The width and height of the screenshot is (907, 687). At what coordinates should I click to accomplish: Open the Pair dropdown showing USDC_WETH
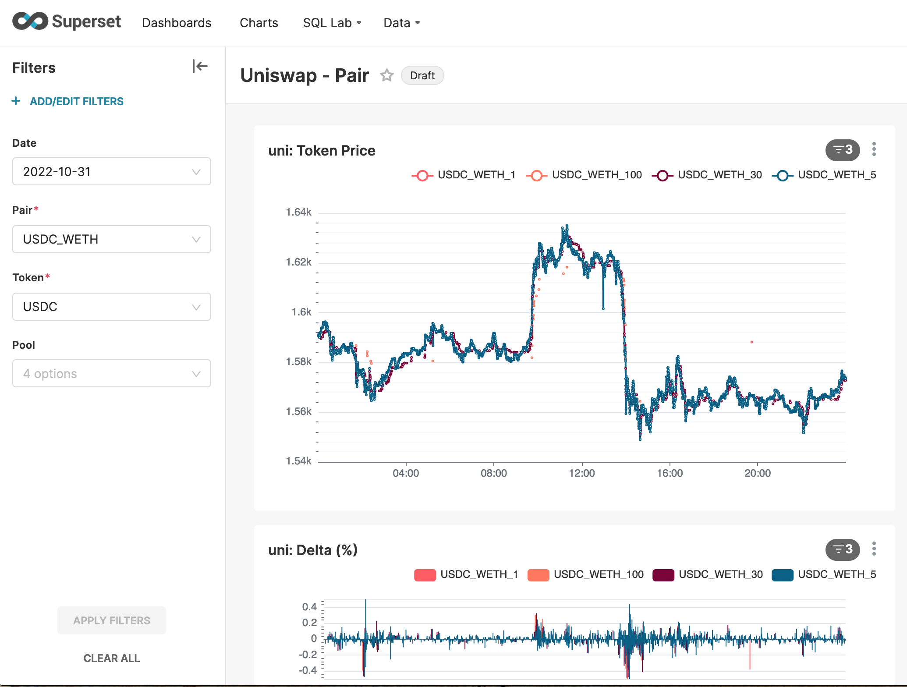pos(112,239)
